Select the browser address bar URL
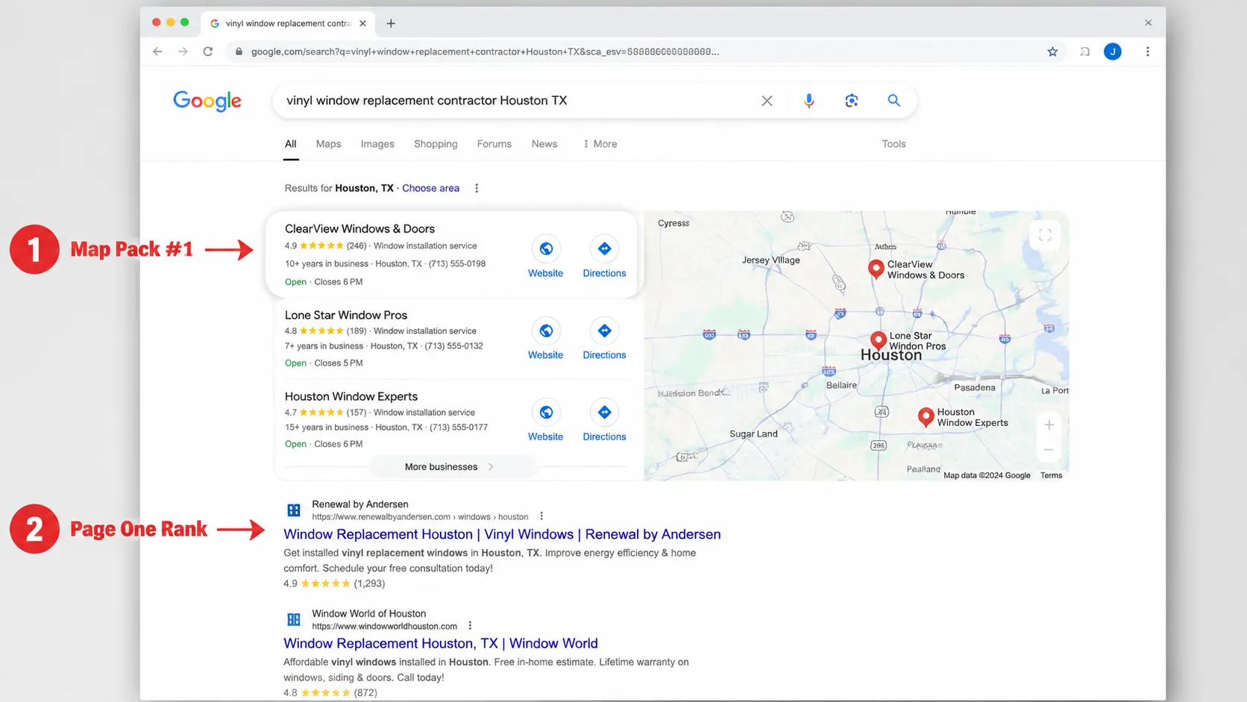The image size is (1247, 702). (486, 51)
